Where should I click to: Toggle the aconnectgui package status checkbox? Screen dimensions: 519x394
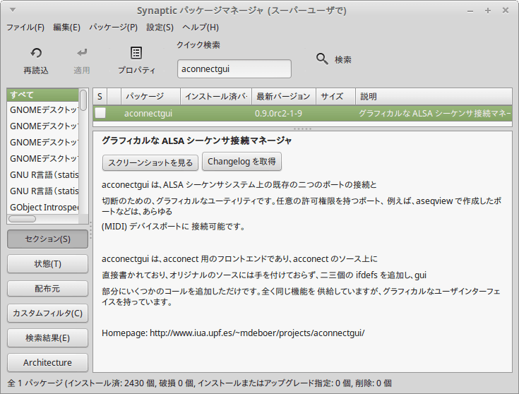pyautogui.click(x=100, y=113)
